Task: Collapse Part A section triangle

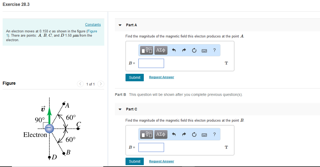Action: point(120,25)
